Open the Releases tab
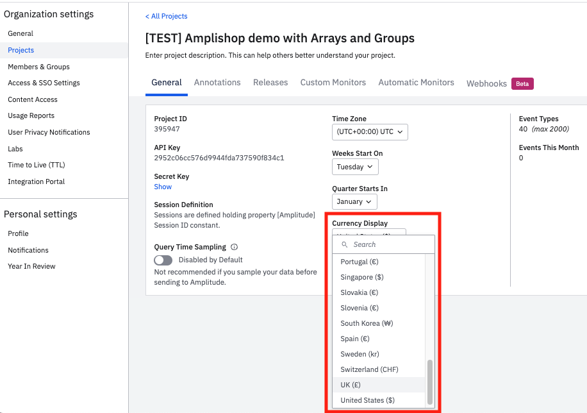Viewport: 587px width, 413px height. [x=270, y=83]
